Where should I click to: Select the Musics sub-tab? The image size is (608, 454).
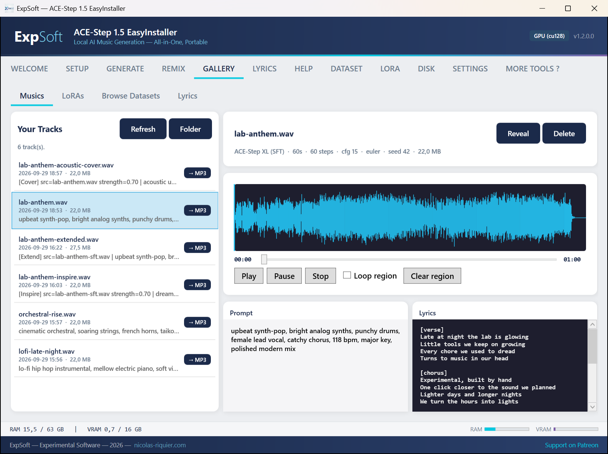(x=32, y=96)
